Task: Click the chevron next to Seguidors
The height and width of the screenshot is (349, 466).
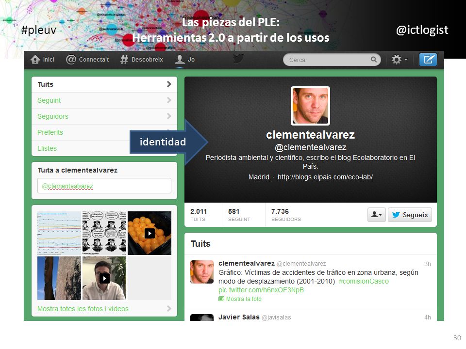Action: coord(169,116)
